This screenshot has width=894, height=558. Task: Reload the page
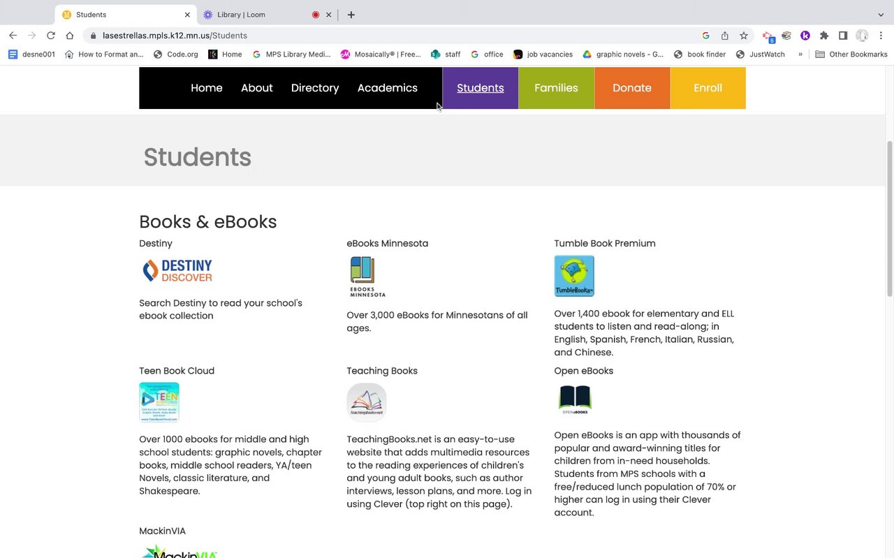[x=51, y=36]
